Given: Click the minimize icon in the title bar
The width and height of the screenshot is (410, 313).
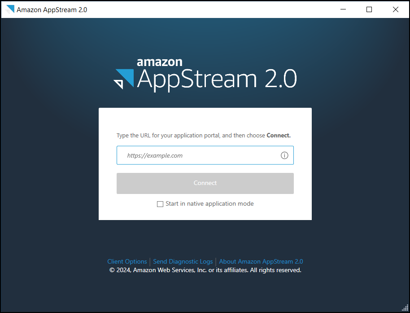Looking at the screenshot, I should [343, 9].
